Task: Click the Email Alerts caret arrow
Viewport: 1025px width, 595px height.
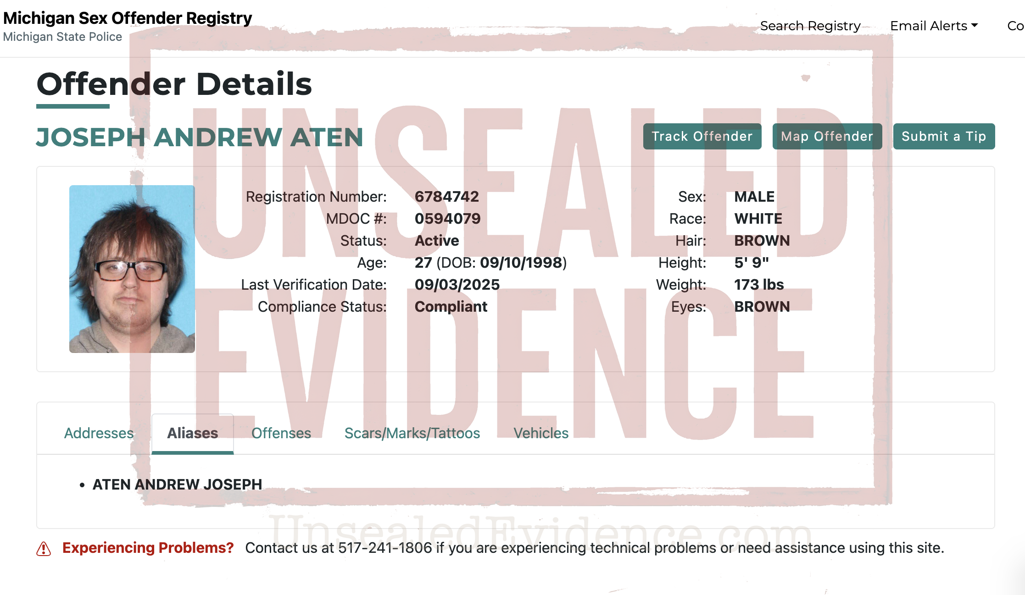Action: pos(975,26)
